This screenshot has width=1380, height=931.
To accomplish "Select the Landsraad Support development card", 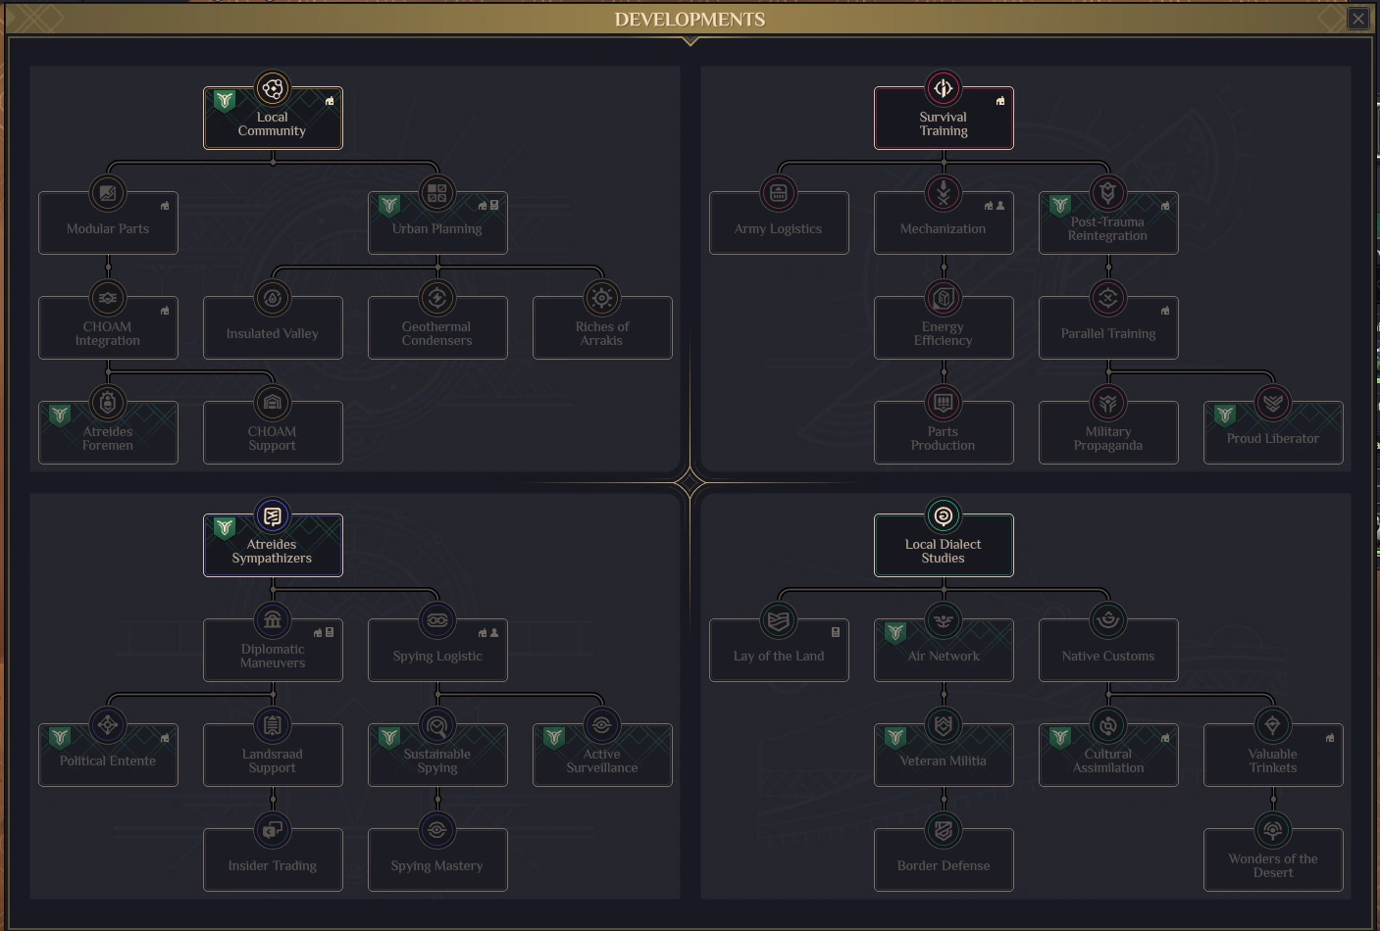I will pyautogui.click(x=273, y=755).
